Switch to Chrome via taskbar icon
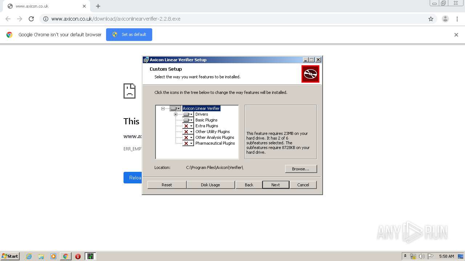 tap(65, 256)
